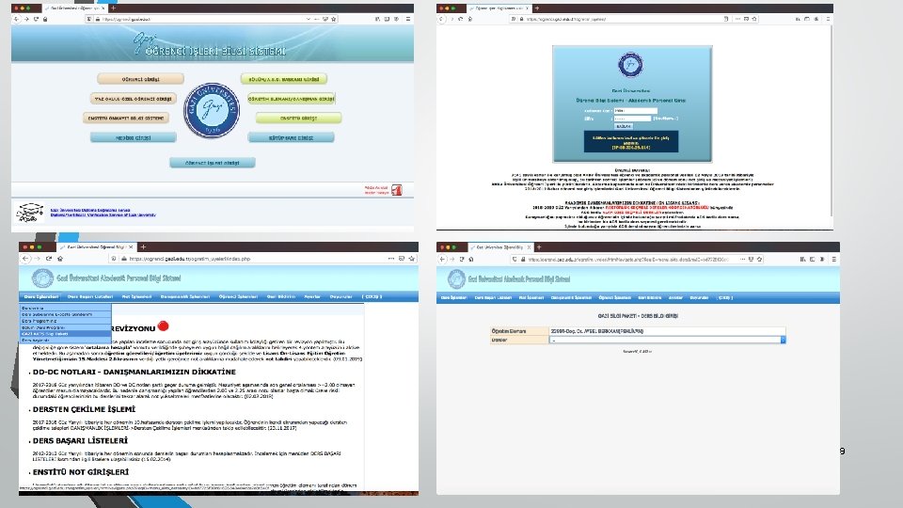Open hamburger menu in Ders Bilgi Girişi browser

point(833,260)
